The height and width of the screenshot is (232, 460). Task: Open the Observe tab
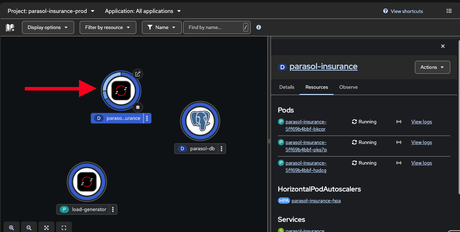[348, 87]
